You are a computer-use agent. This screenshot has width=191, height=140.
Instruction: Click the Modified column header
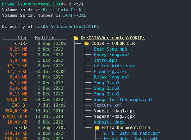click(x=45, y=38)
